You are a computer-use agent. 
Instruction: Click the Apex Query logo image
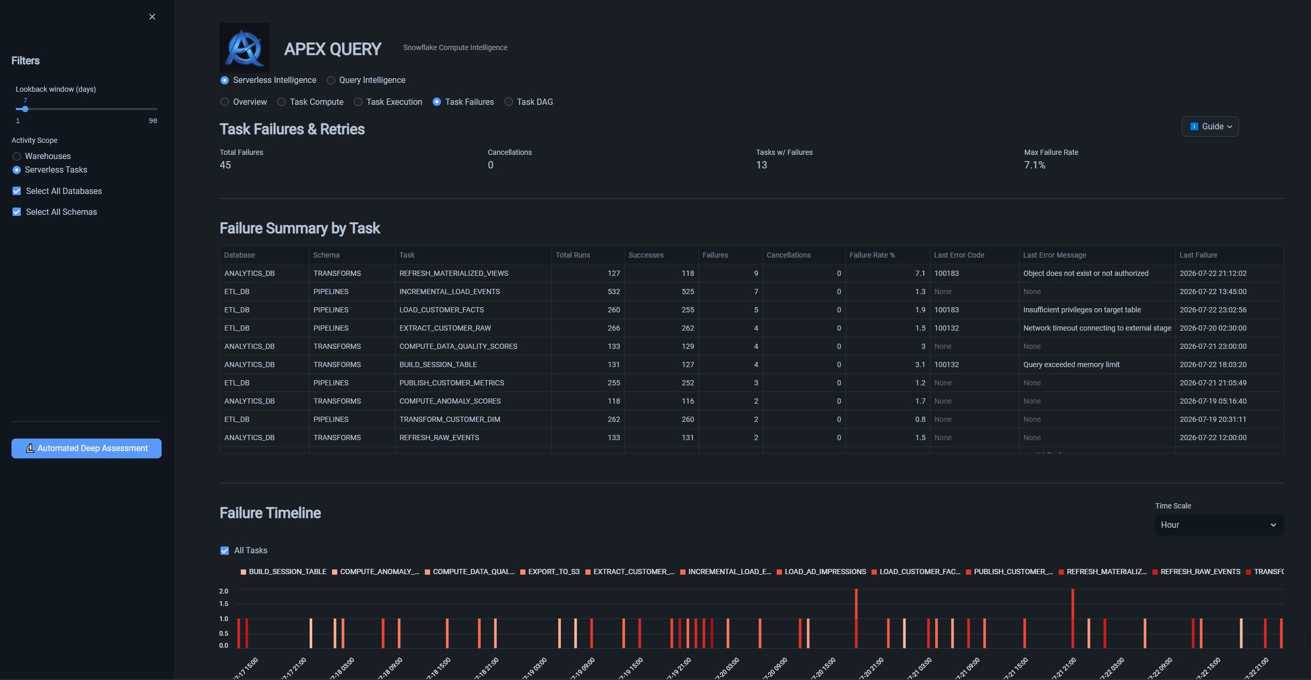(x=244, y=47)
